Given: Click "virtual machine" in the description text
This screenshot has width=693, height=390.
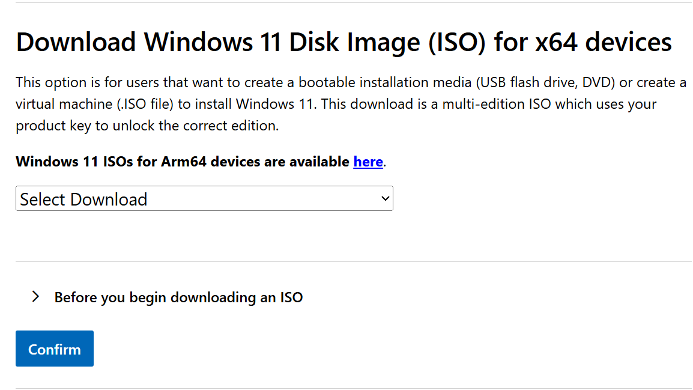Looking at the screenshot, I should point(63,104).
